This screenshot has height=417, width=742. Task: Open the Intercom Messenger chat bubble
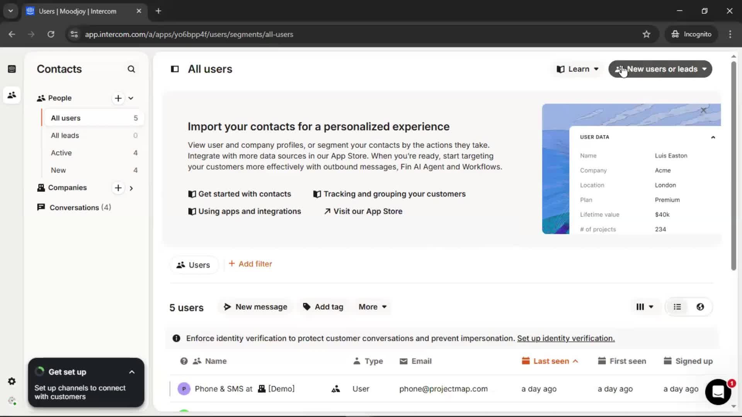(x=718, y=392)
